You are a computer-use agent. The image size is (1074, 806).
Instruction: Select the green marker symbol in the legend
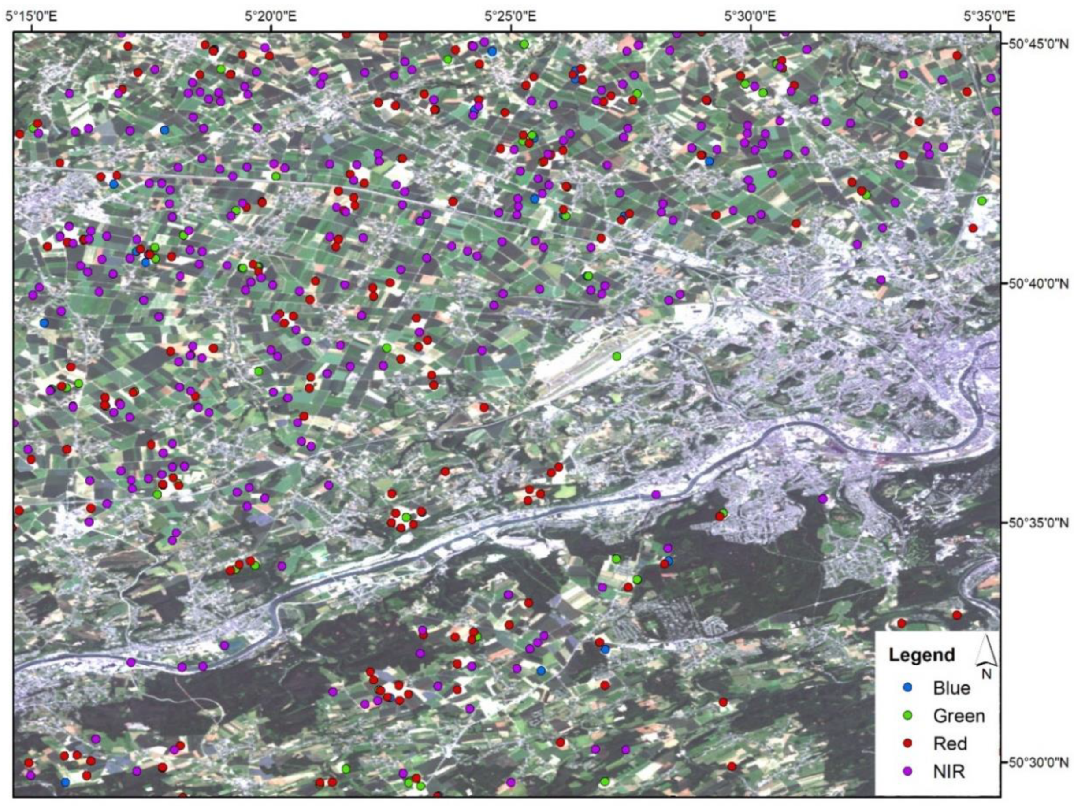pos(907,716)
